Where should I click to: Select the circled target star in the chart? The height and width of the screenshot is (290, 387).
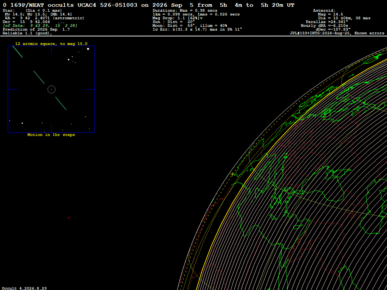[x=51, y=89]
